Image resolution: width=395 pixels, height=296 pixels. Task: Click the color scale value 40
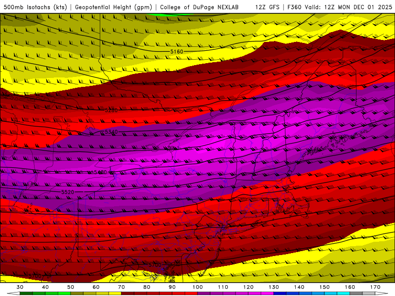tap(45, 287)
